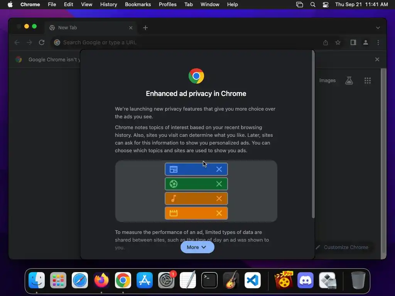Open System Settings from the Dock
Screen dimensions: 395x296
click(x=166, y=280)
